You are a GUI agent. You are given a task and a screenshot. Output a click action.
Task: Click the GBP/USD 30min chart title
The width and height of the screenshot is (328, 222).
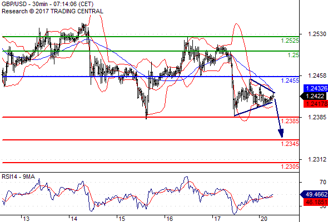[x=47, y=4]
